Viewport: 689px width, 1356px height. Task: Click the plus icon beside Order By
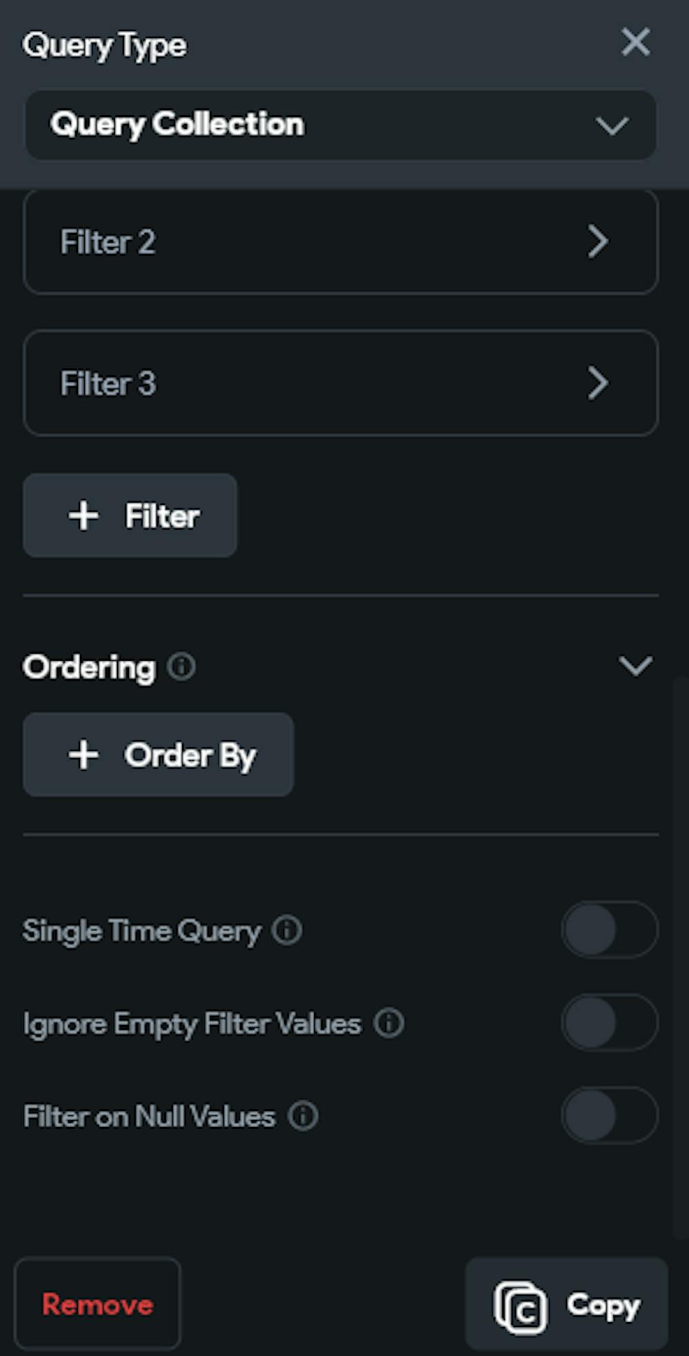83,755
